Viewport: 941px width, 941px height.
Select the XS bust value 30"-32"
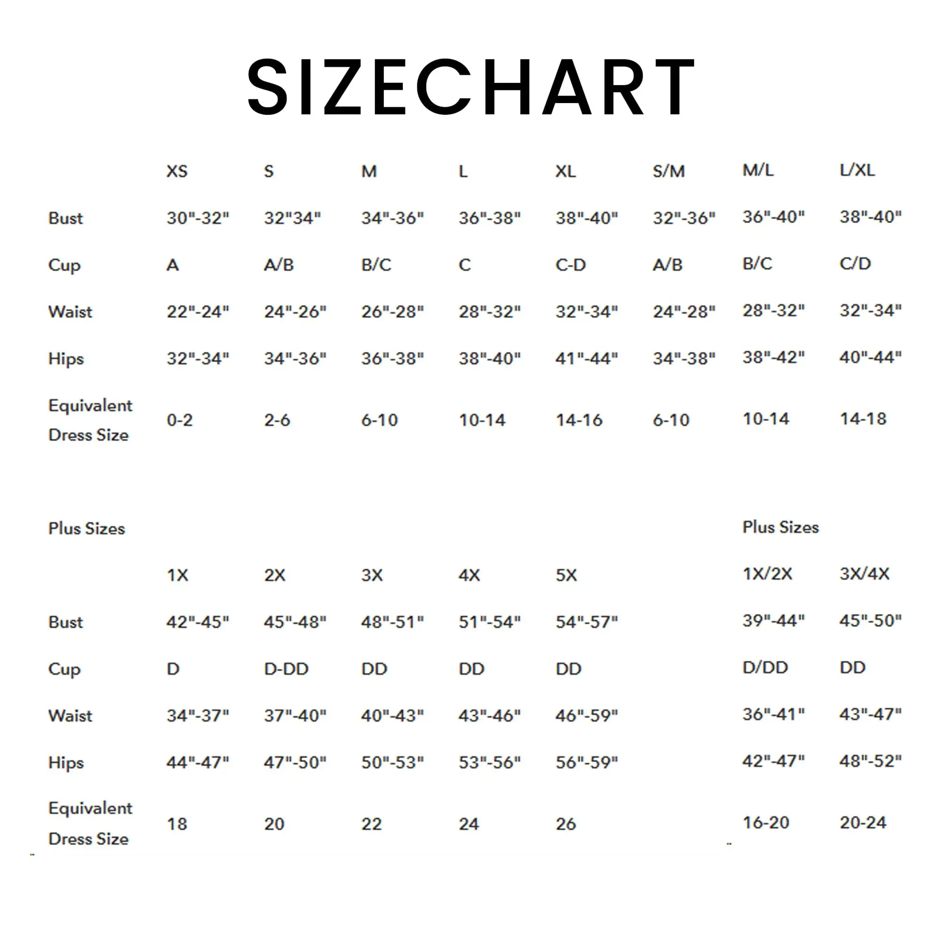click(198, 218)
